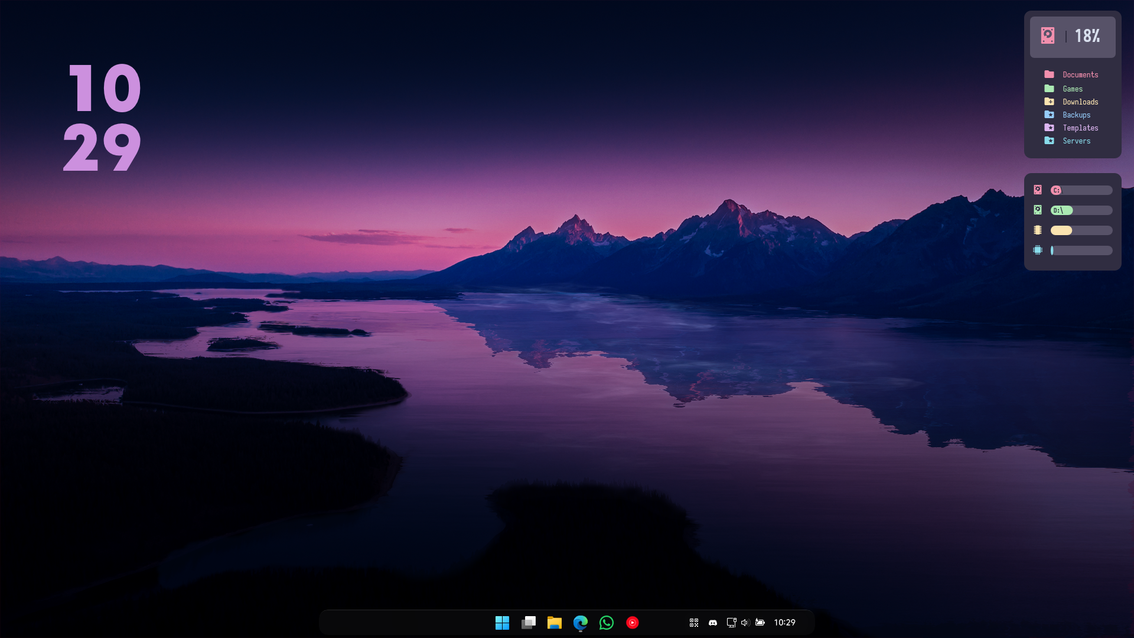Open Discord from the system tray
Viewport: 1134px width, 638px height.
[x=713, y=623]
